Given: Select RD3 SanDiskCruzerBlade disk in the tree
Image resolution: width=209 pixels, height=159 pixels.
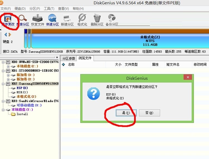Looking at the screenshot, I should coord(35,101).
